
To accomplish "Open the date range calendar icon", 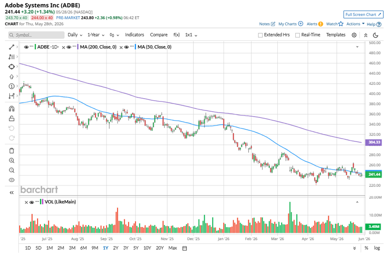I will pos(184,248).
